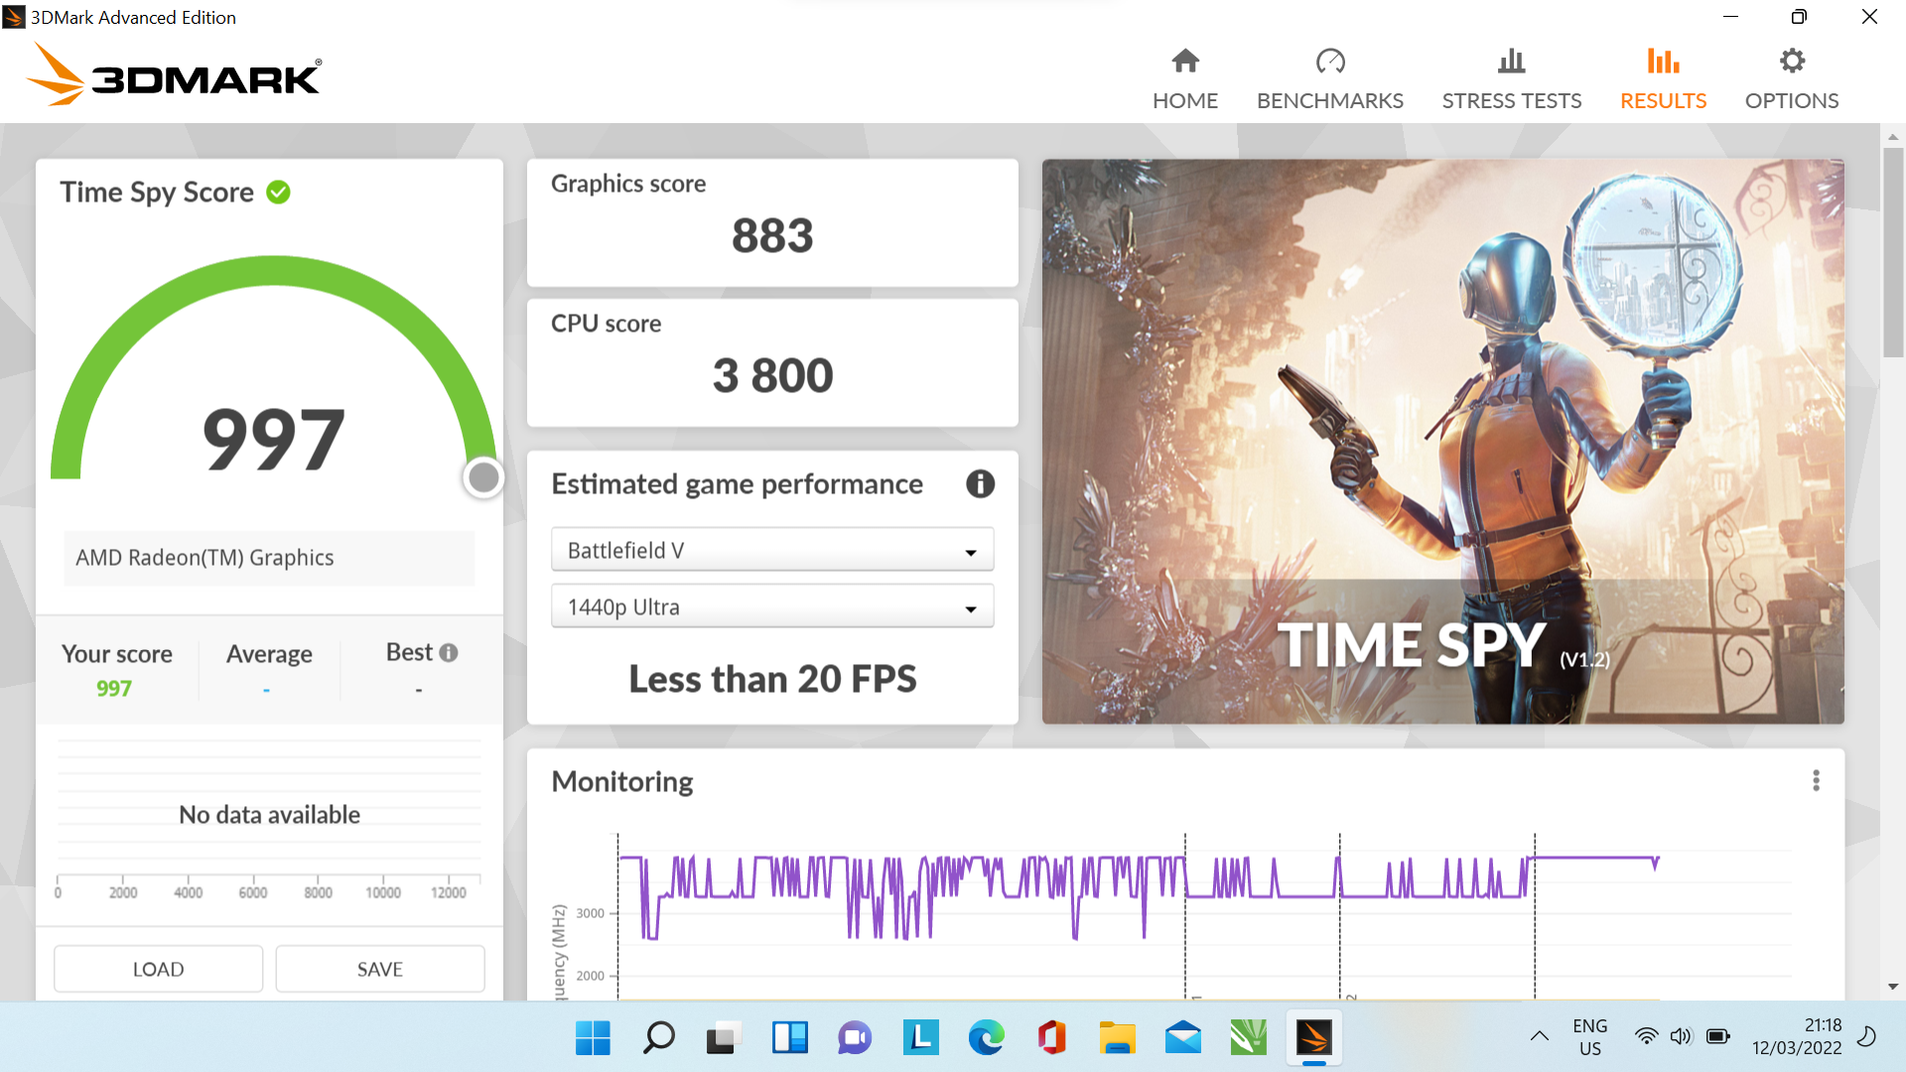The height and width of the screenshot is (1072, 1906).
Task: Expand the 1440p Ultra resolution dropdown
Action: click(772, 606)
